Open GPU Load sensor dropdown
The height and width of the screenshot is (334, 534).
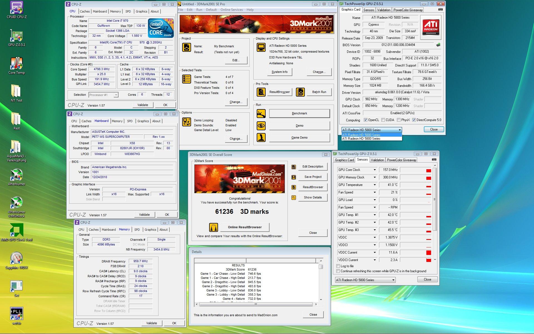click(x=374, y=200)
